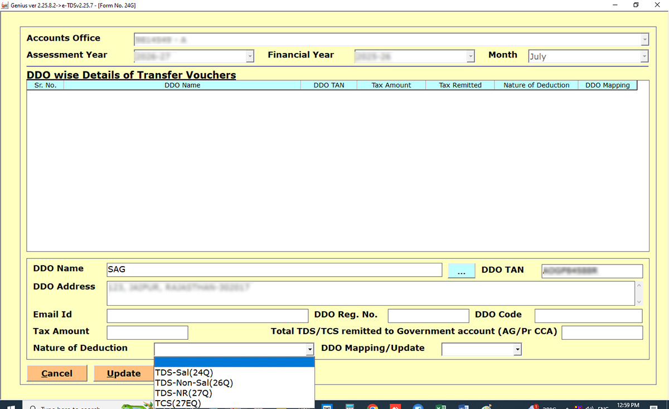Pick TDS-NR(27Q) in the dropdown list
The width and height of the screenshot is (669, 409).
pos(183,393)
